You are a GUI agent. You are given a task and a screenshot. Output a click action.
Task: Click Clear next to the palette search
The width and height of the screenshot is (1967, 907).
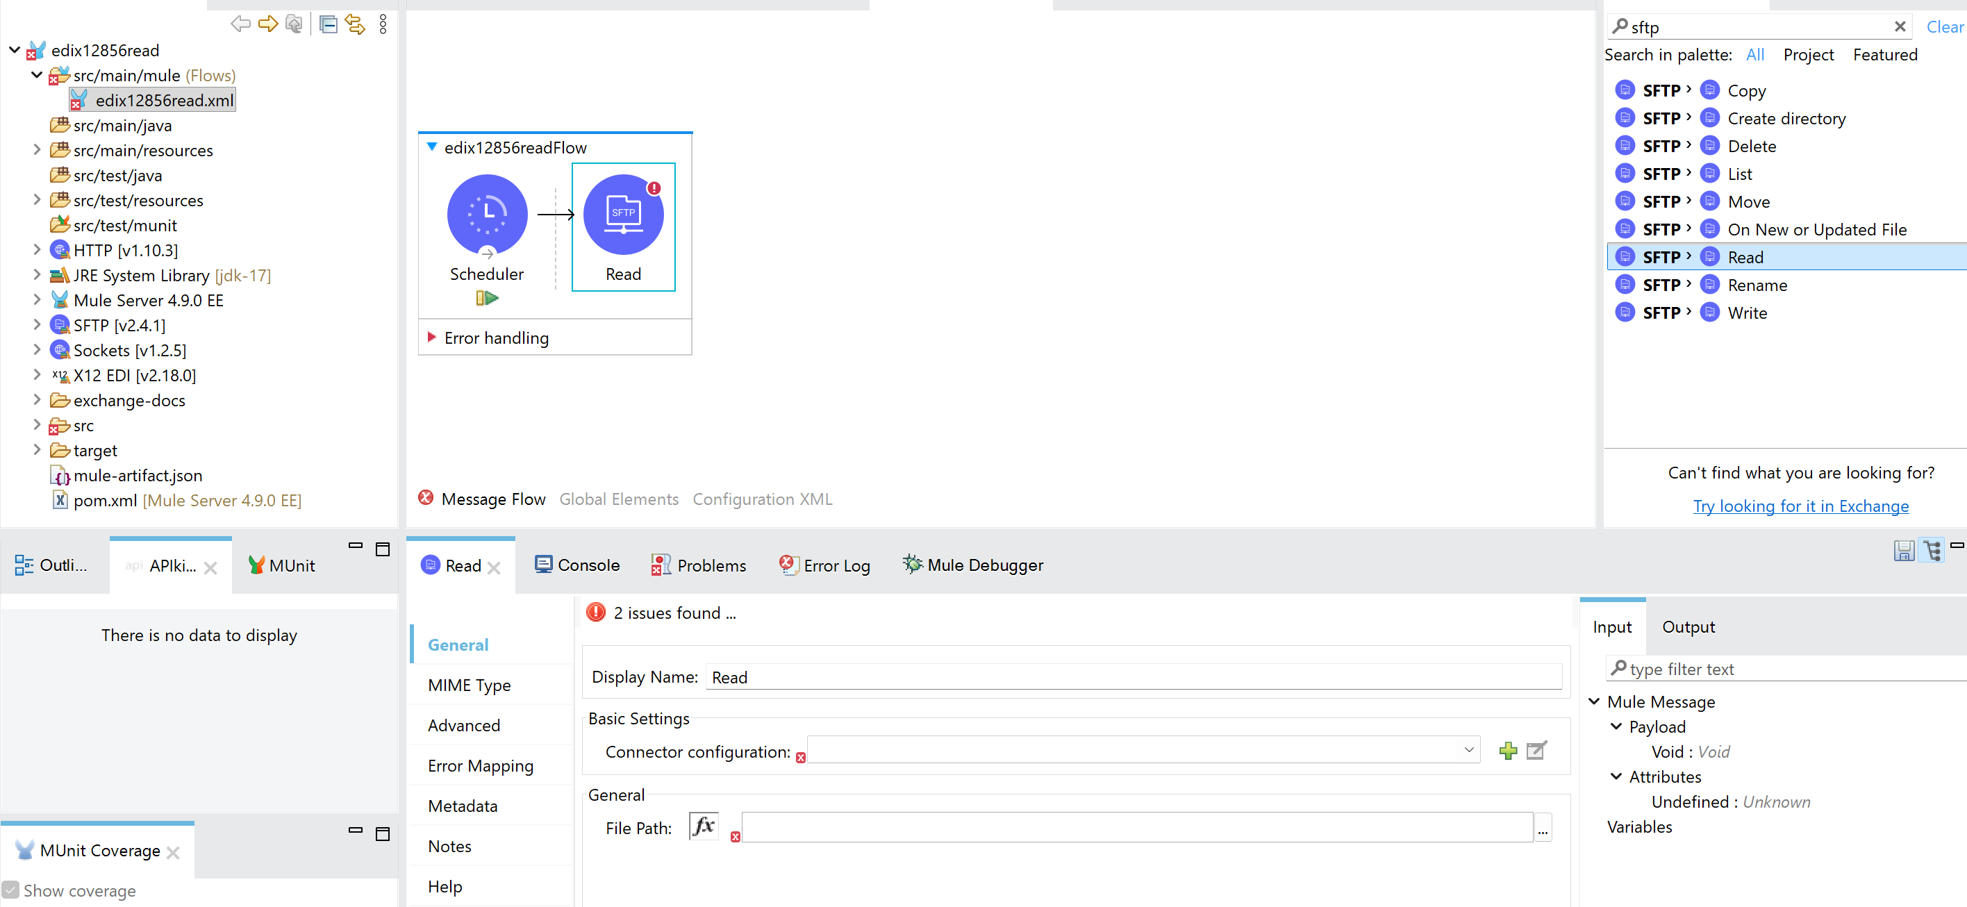[1943, 26]
